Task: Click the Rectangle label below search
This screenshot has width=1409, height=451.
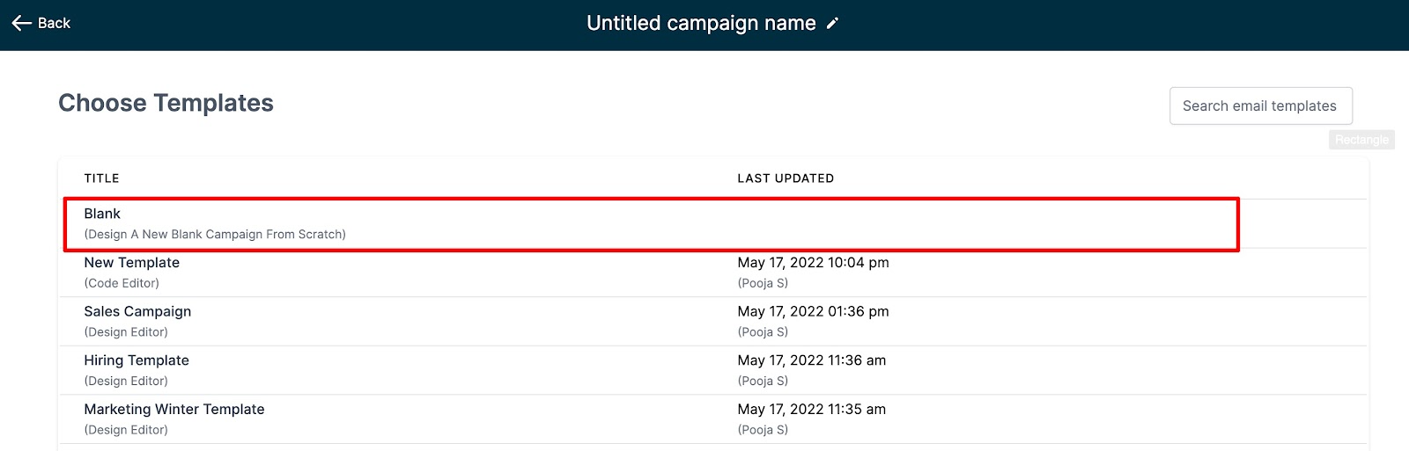Action: click(1361, 140)
